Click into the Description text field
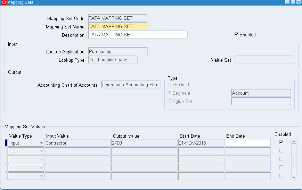This screenshot has width=302, height=190. [138, 35]
